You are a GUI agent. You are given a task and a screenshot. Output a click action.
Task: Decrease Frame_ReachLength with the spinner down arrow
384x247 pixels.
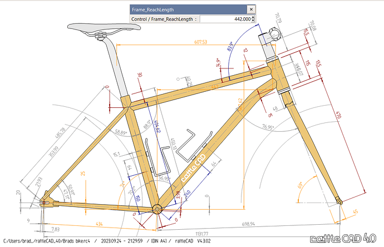coord(253,21)
